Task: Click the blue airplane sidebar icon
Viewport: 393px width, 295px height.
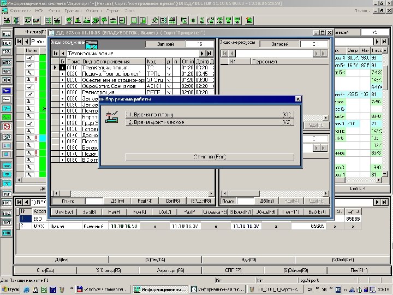Action: [7, 90]
